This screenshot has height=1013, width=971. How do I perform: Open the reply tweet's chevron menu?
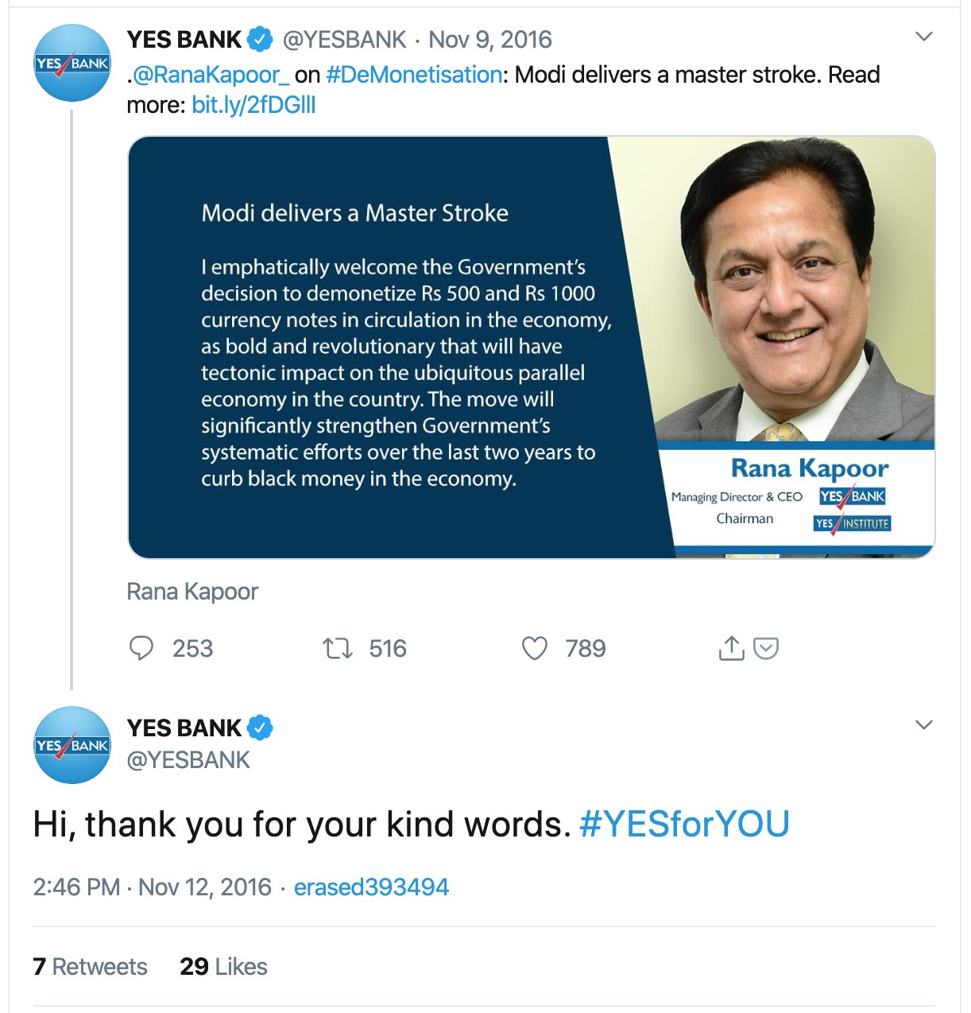point(924,725)
